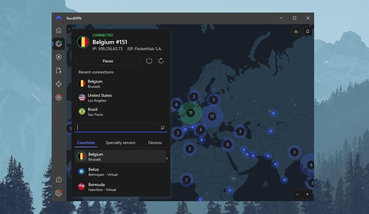This screenshot has width=369, height=214.
Task: Select Bermuda Hamilton - Virtual
Action: coord(120,187)
